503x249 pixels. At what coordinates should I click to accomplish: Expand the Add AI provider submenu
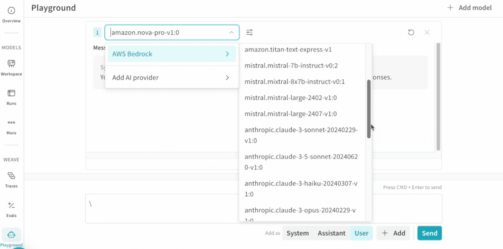[x=172, y=78]
